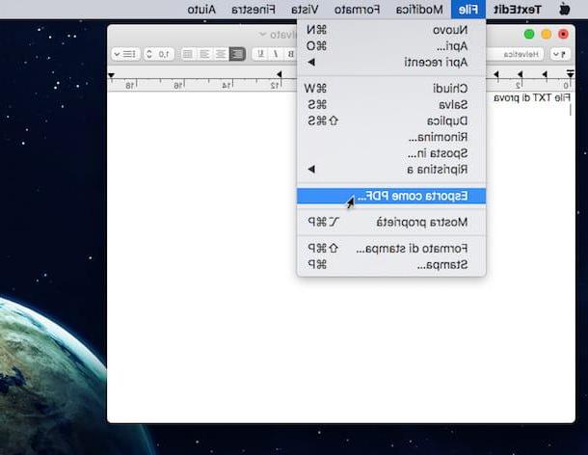Click the right margin marker near ruler 18
This screenshot has width=588, height=455.
pyautogui.click(x=111, y=75)
